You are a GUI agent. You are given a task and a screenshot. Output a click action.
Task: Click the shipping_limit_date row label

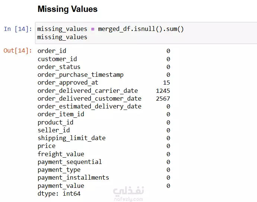[x=72, y=138]
